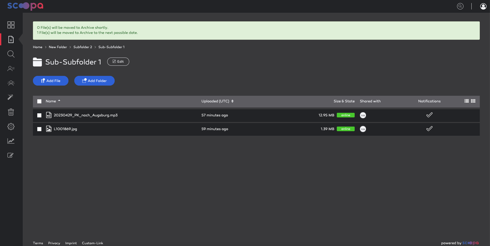This screenshot has height=246, width=490.
Task: Open the trash bin in sidebar
Action: [x=11, y=112]
